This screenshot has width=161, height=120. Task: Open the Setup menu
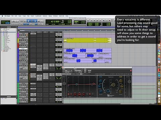(x=50, y=16)
